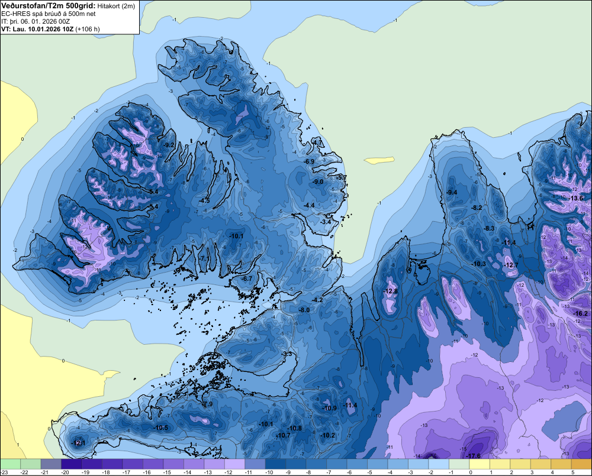
Task: Click the -9.4 temperature value on the map
Action: point(452,192)
